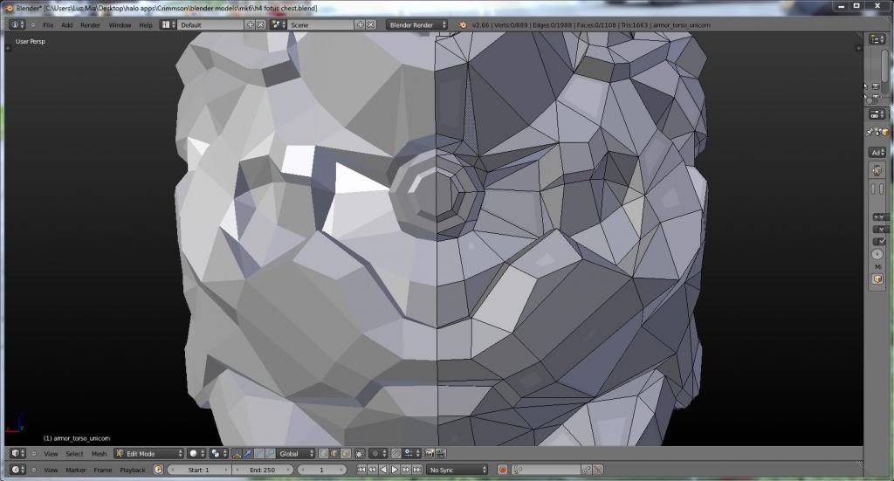Toggle the 3D manipulator widget
This screenshot has height=481, width=894.
pyautogui.click(x=236, y=454)
